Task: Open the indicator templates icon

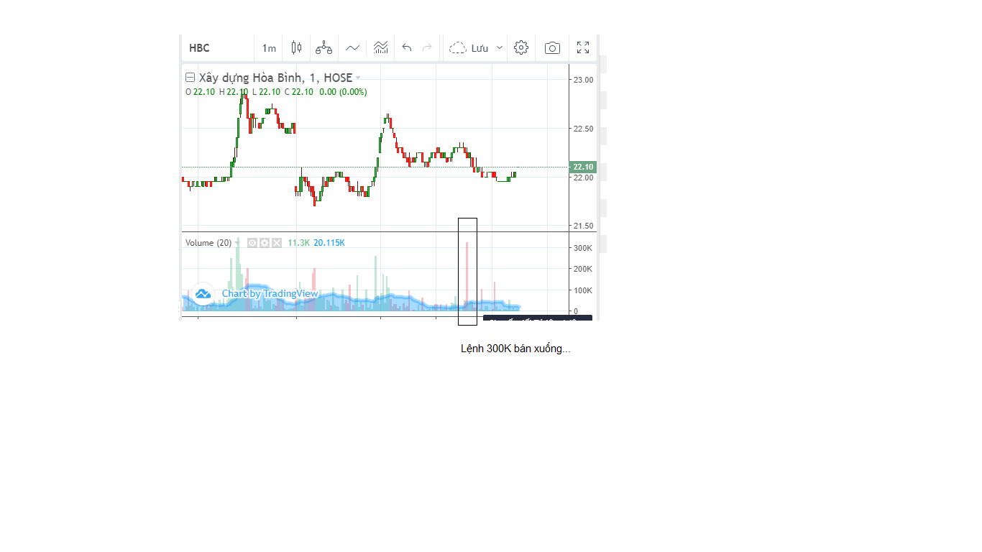Action: pyautogui.click(x=381, y=48)
